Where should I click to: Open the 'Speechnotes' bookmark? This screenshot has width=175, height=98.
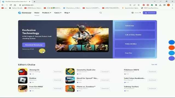130,8
